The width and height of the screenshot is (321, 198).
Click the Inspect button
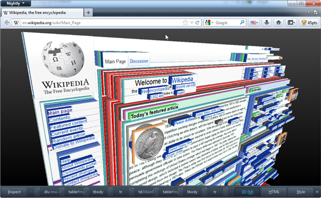14,192
